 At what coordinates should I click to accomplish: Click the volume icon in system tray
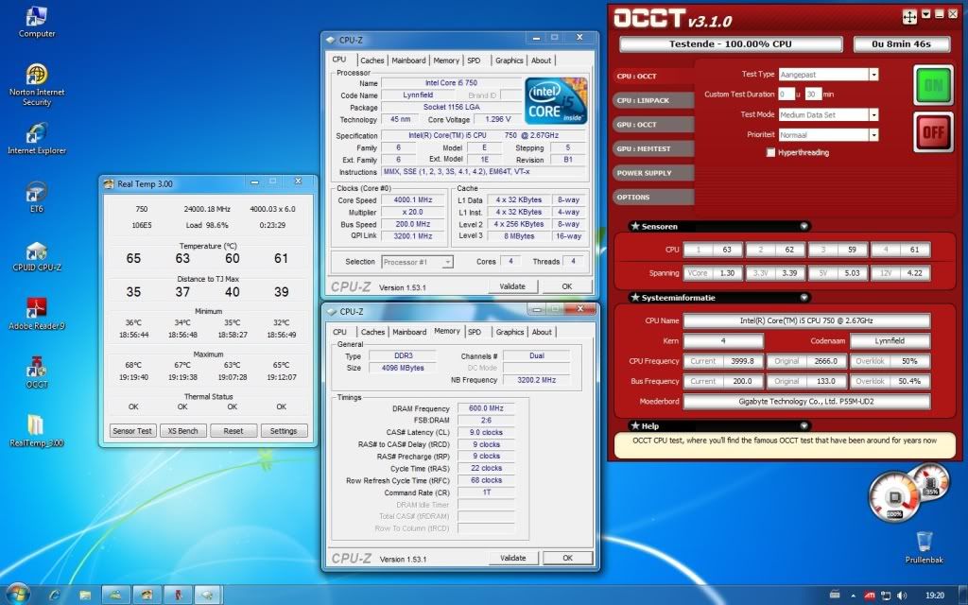click(902, 596)
